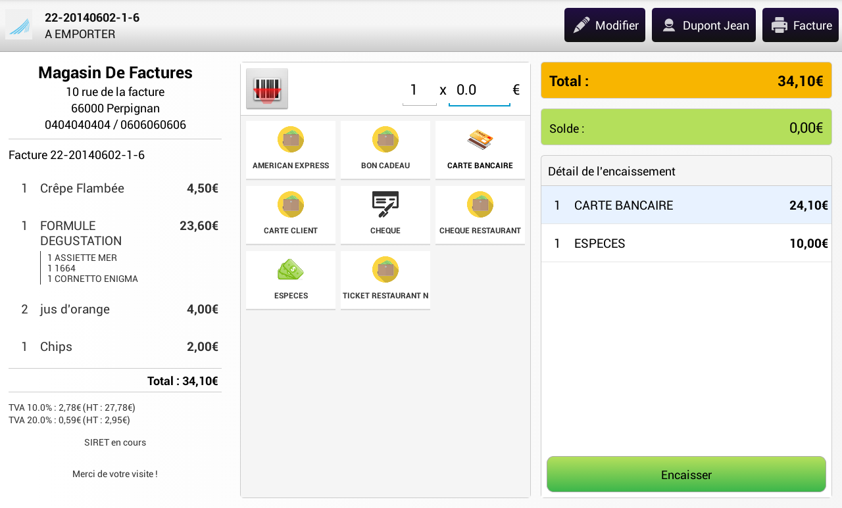The width and height of the screenshot is (842, 508).
Task: Click the app logo in top-left corner
Action: 19,25
